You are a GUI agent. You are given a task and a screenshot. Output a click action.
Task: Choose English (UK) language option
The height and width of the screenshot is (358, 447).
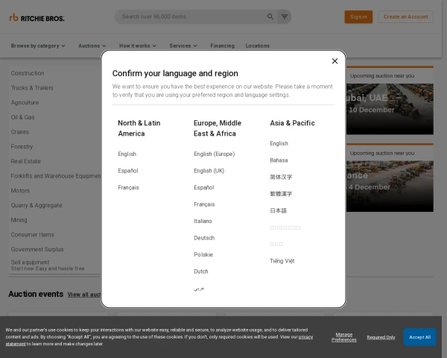209,171
